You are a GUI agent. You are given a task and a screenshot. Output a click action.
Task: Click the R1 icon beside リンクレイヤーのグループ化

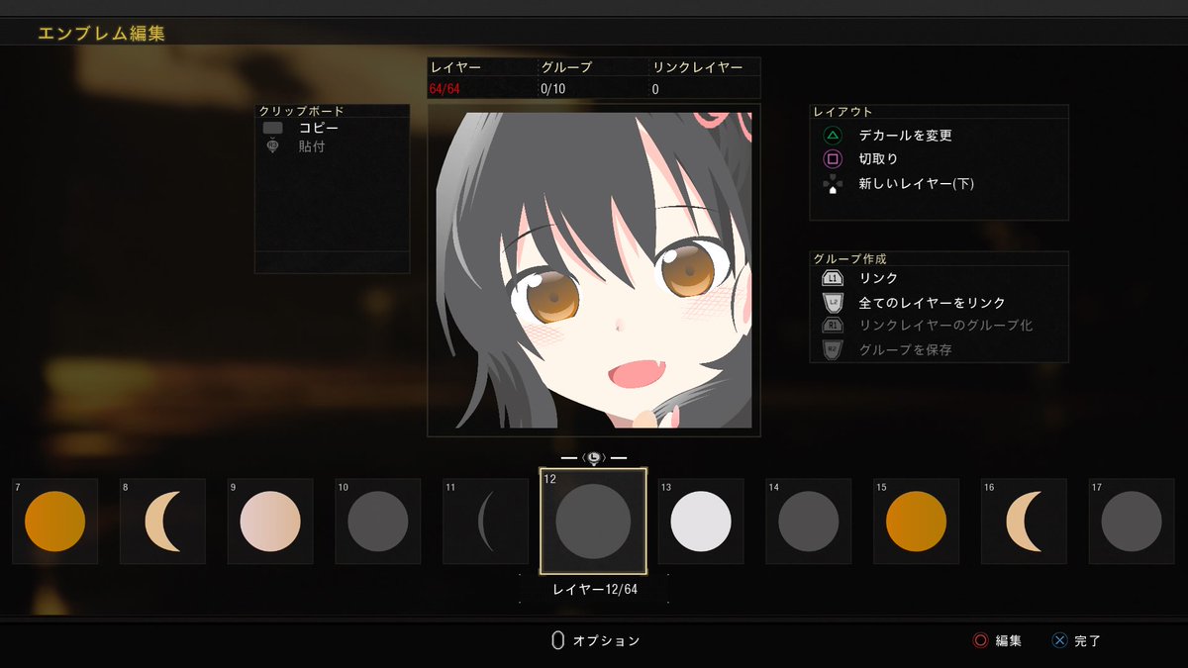[833, 326]
